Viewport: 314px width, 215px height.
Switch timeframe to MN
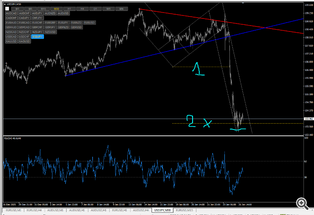(121, 9)
